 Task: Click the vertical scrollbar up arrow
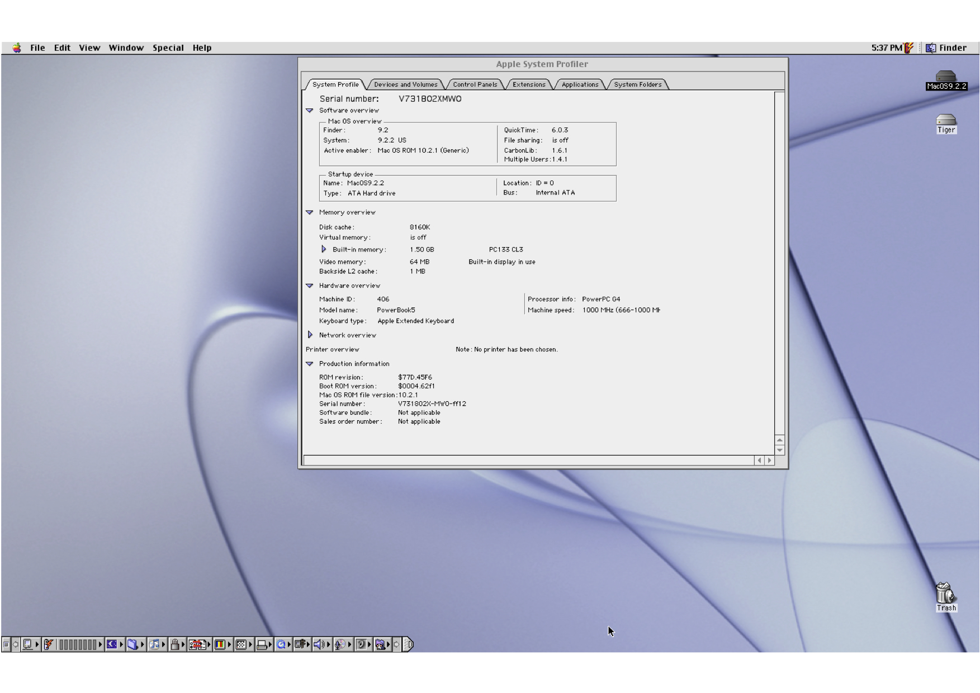780,440
